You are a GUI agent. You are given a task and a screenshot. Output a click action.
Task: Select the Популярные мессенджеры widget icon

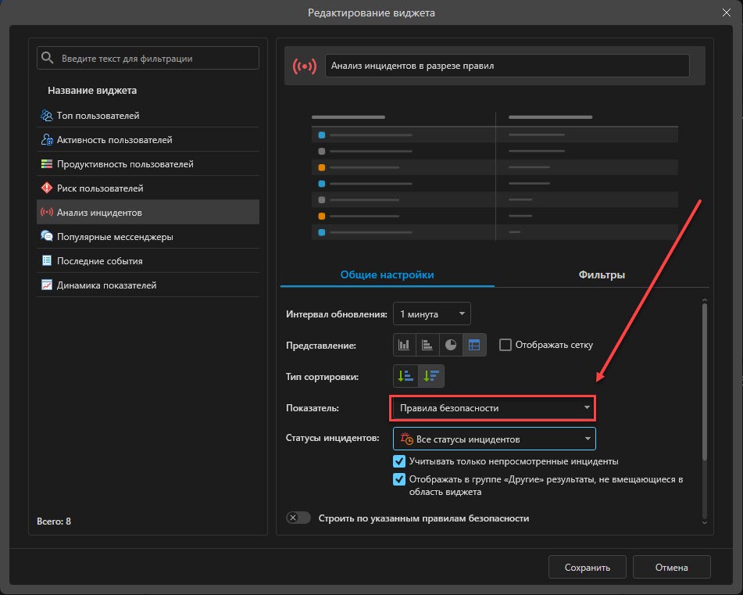46,236
